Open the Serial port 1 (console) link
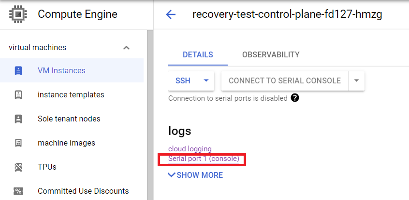Viewport: 409px width, 200px height. coord(204,159)
